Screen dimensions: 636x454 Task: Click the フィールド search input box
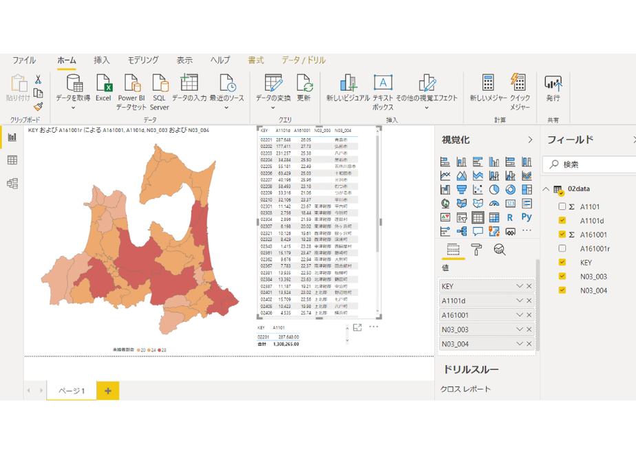(x=589, y=164)
